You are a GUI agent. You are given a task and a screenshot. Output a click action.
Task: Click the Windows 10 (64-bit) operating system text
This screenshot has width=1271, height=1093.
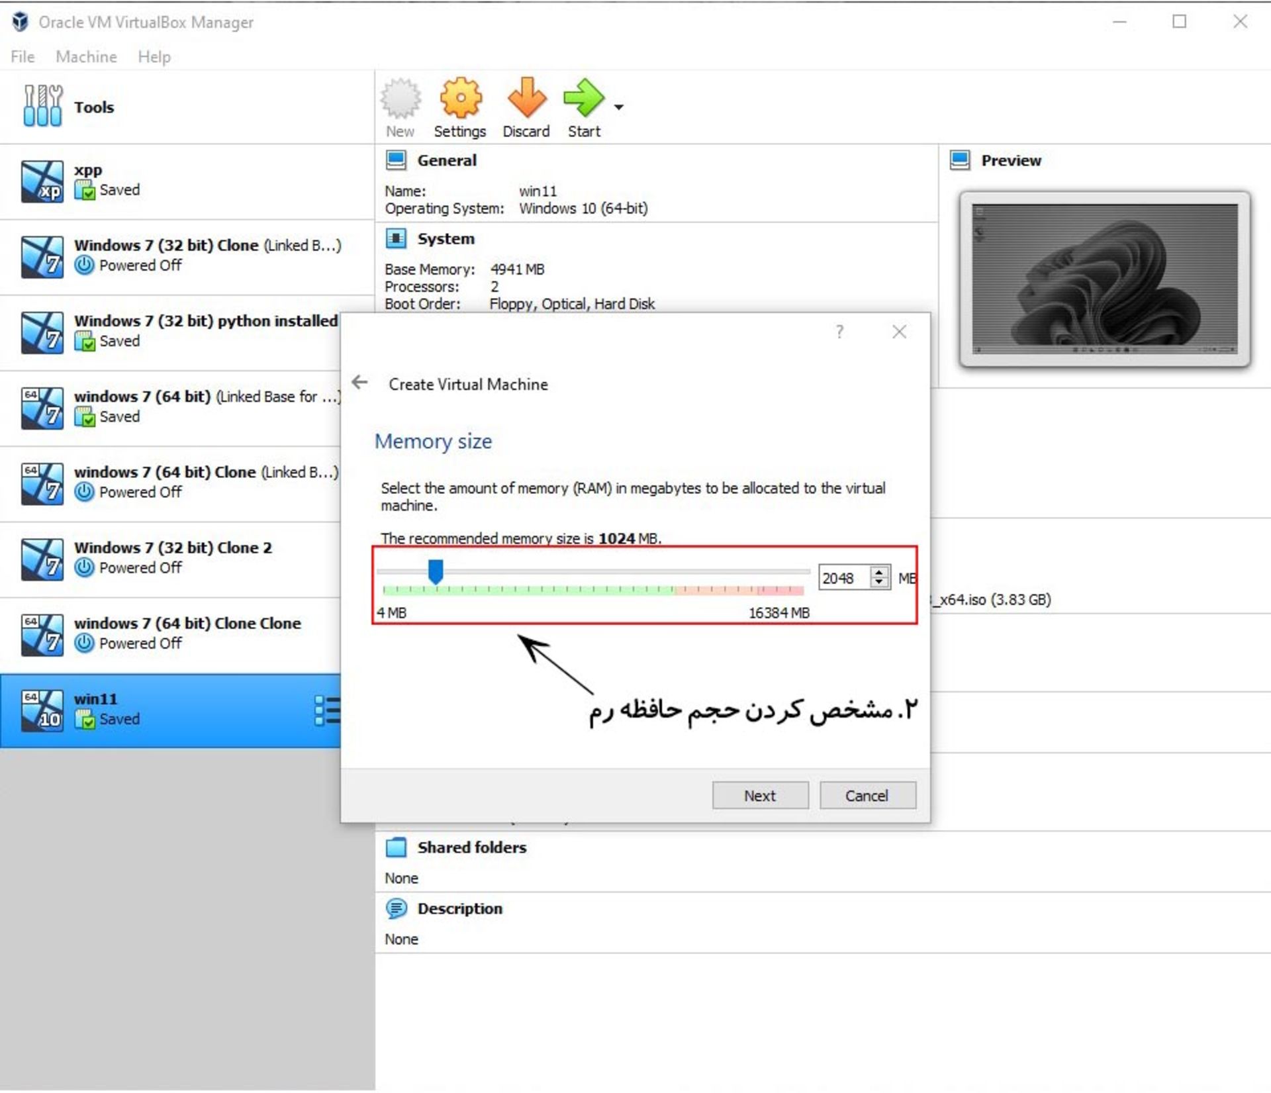point(583,209)
